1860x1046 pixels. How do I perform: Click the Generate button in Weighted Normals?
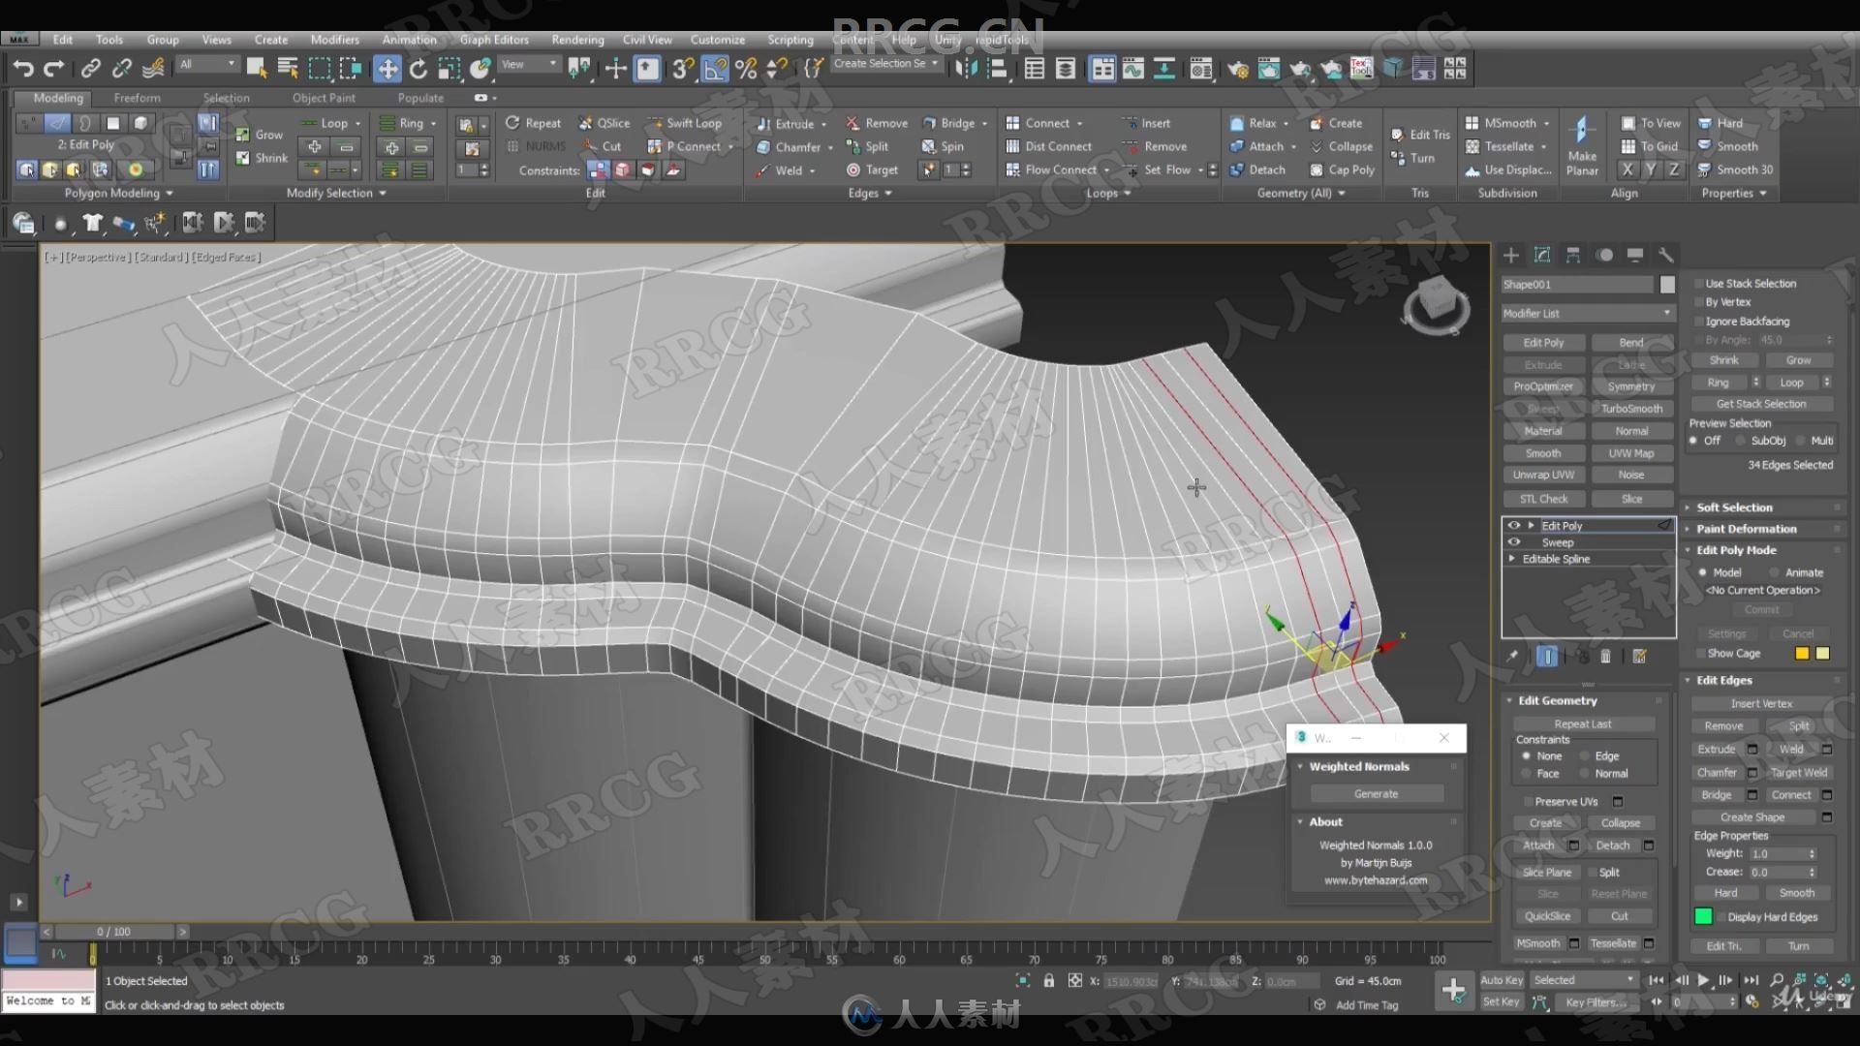(x=1376, y=793)
